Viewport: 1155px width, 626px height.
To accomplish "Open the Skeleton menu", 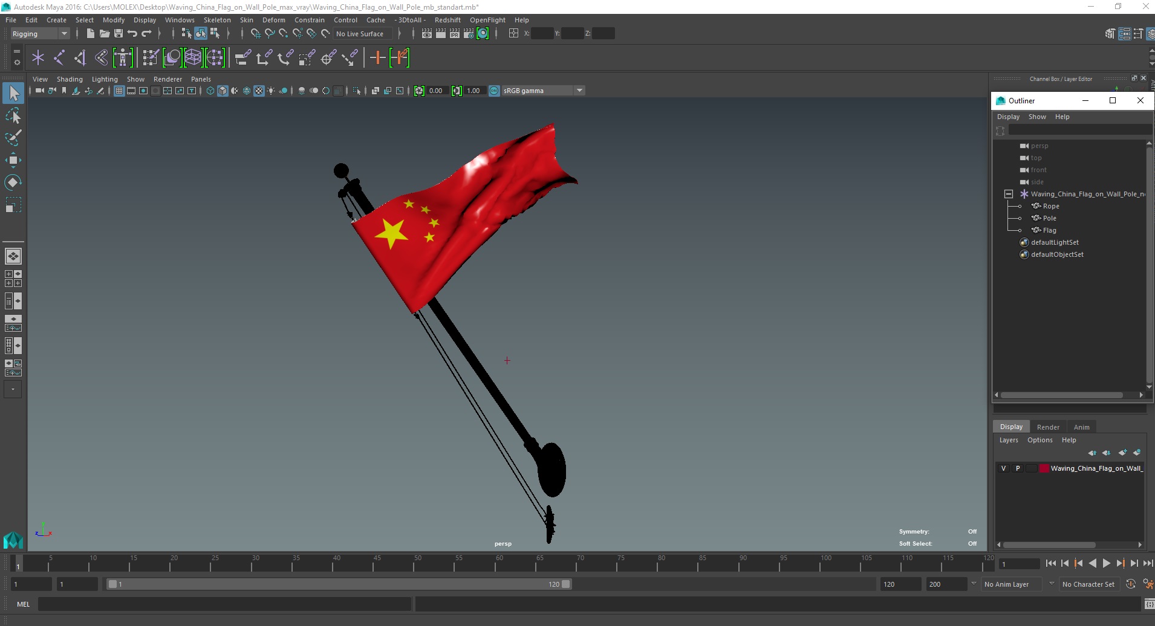I will 217,20.
